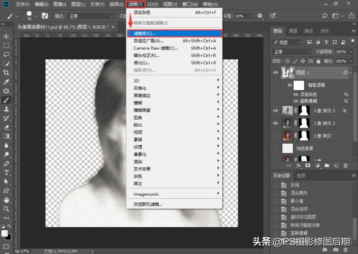Expand the Imagenomic submenu
Viewport: 358px width, 254px height.
(x=175, y=194)
